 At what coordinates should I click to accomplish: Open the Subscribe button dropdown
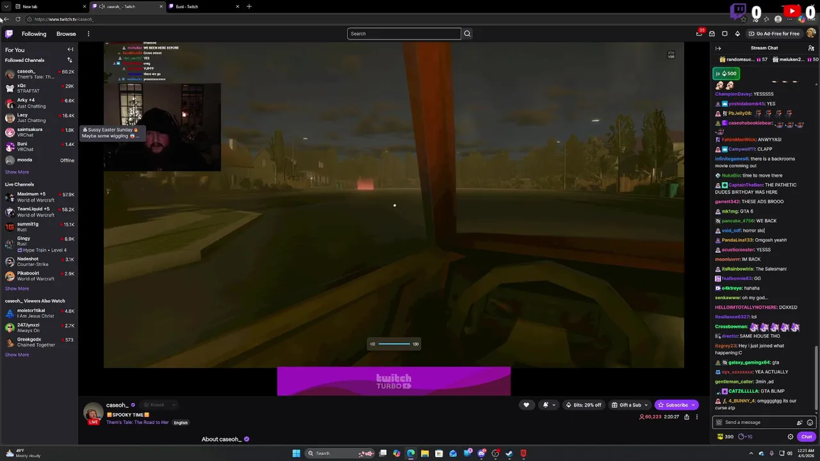693,405
